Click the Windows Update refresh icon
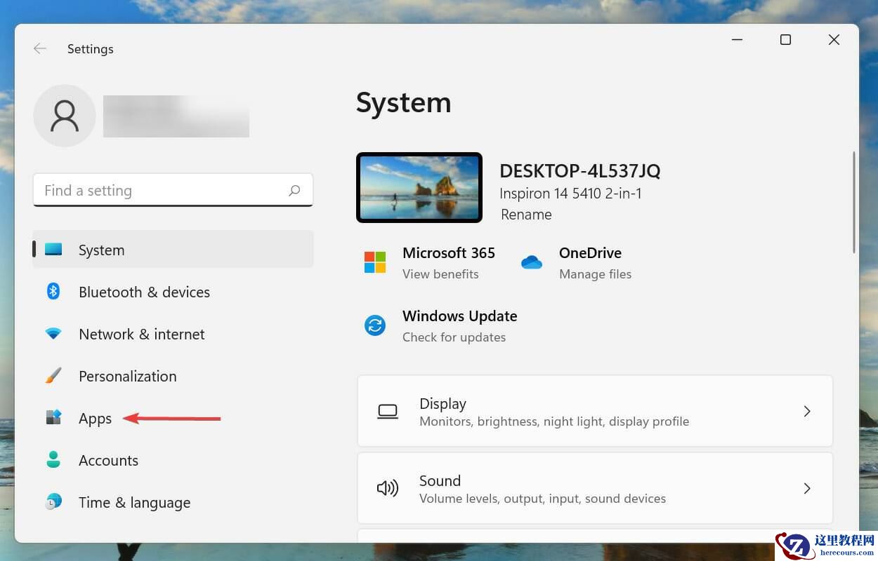This screenshot has width=878, height=561. point(374,325)
